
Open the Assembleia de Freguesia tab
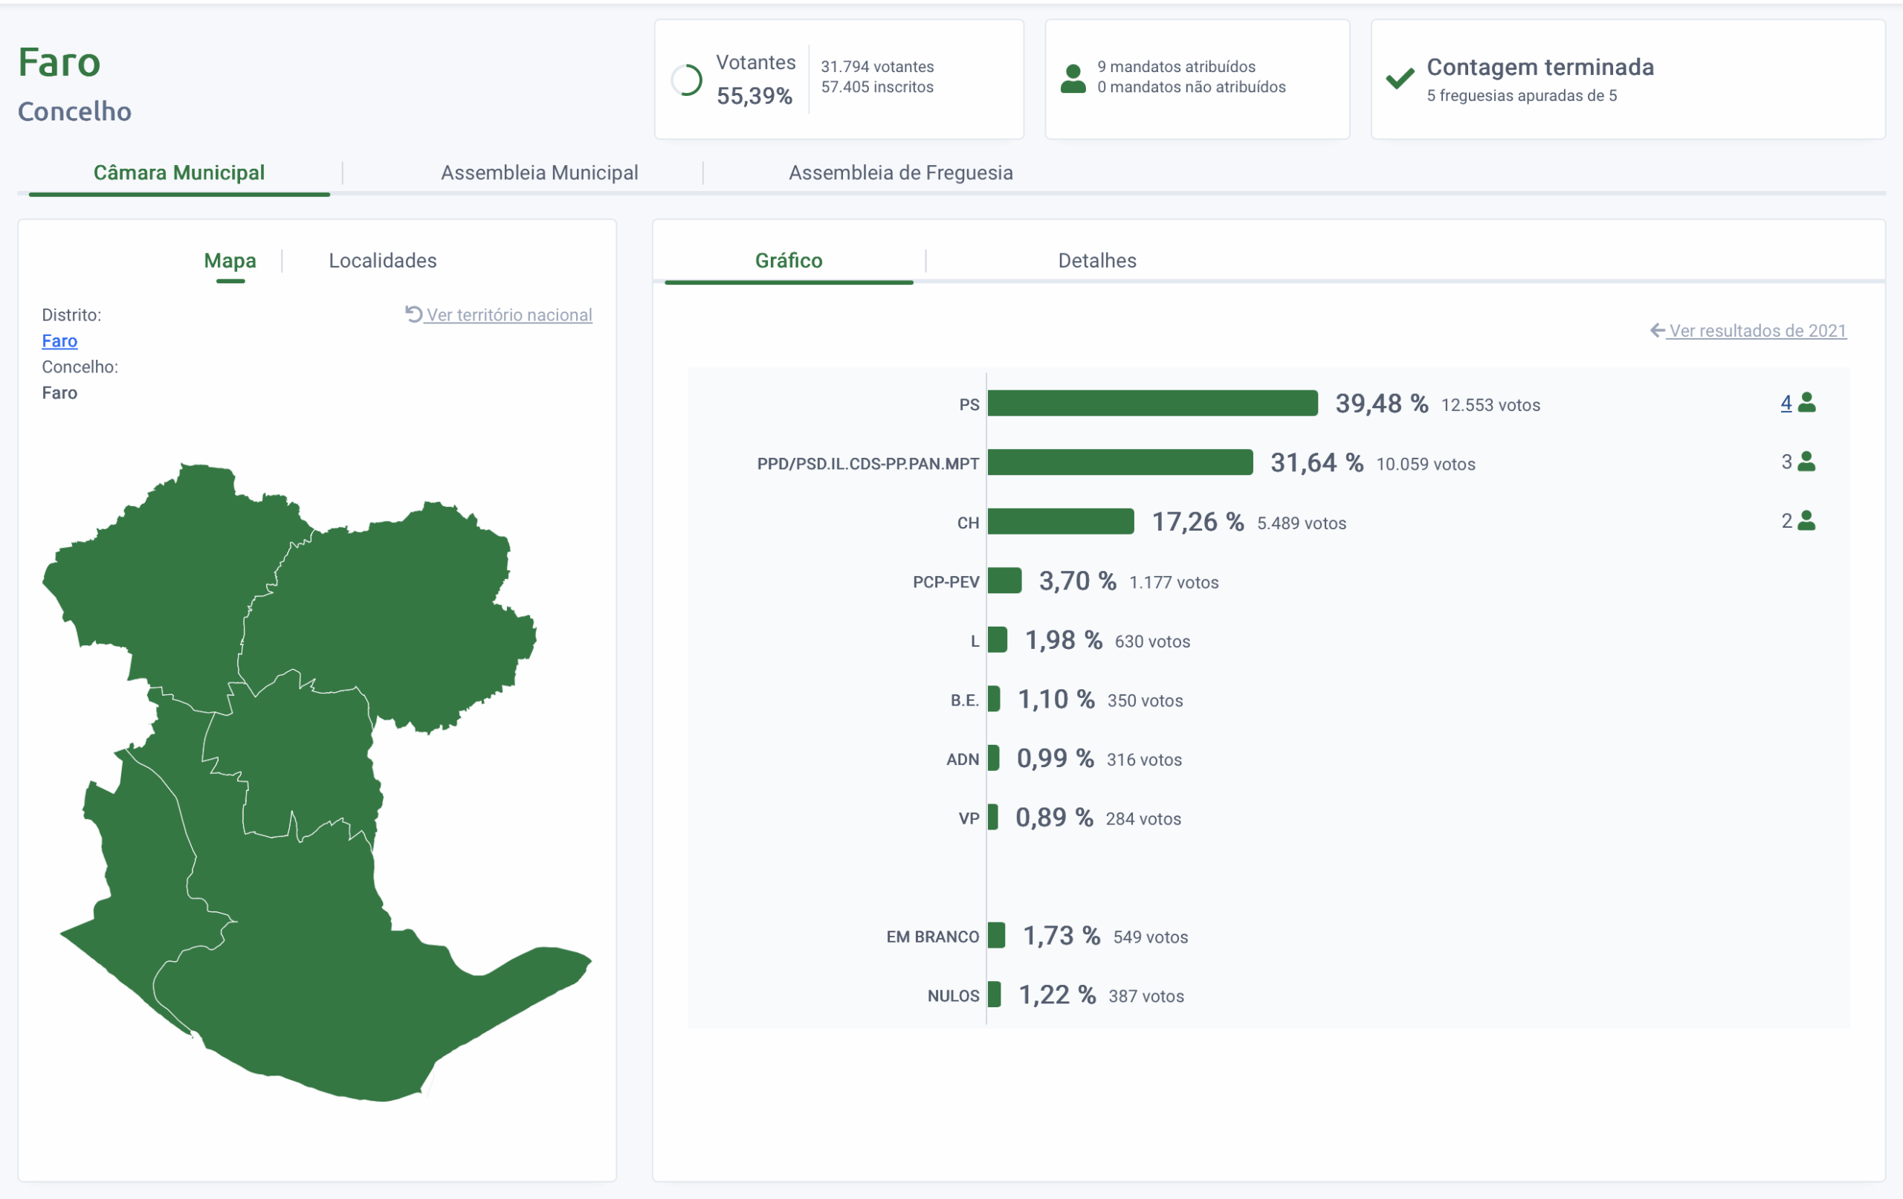[900, 173]
